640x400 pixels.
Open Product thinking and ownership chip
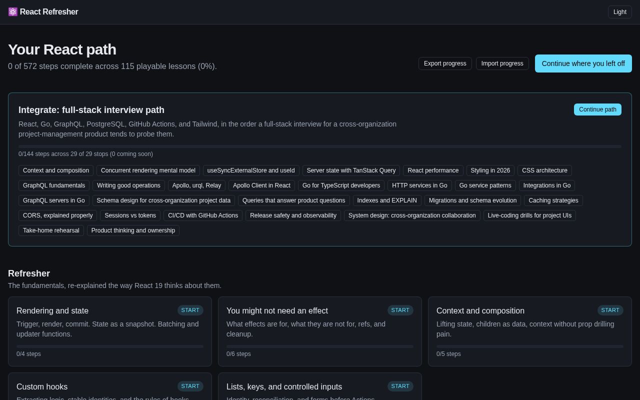pos(133,230)
